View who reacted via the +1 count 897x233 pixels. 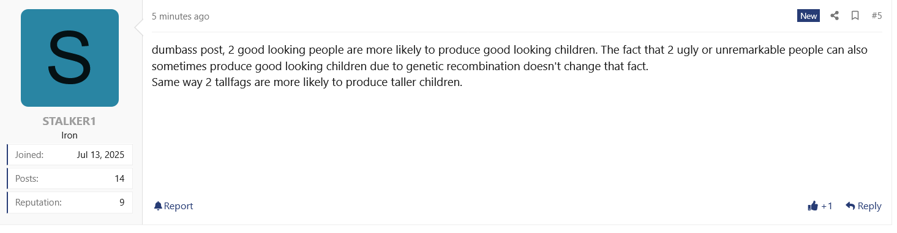827,206
